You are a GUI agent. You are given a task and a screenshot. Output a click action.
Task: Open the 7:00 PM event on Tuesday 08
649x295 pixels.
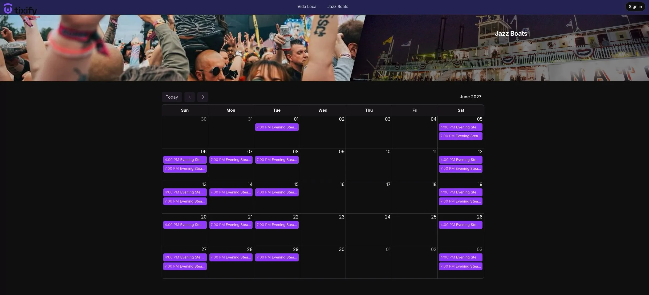pyautogui.click(x=277, y=160)
